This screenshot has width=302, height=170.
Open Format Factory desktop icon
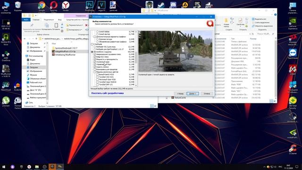pos(18,103)
